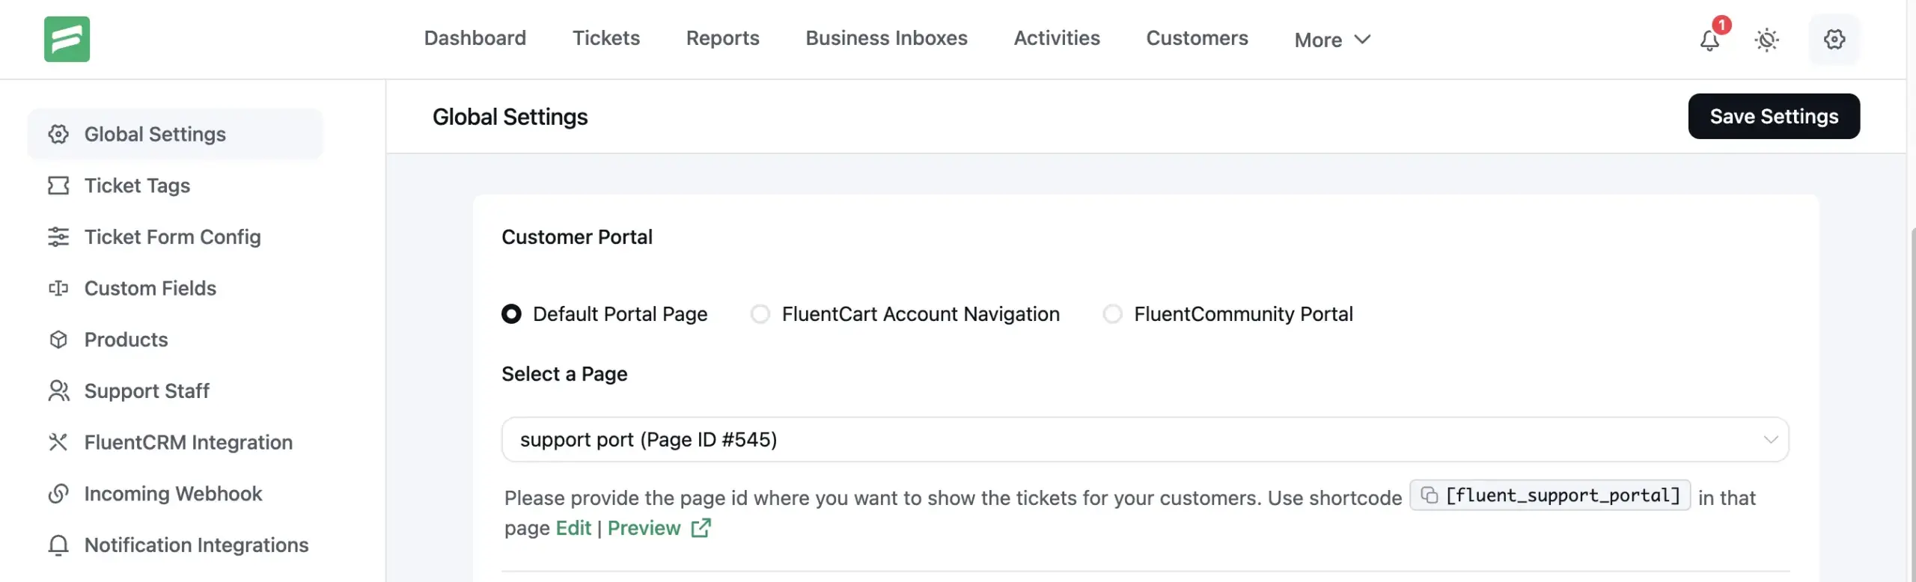Select FluentCart Account Navigation radio
Screen dimensions: 1916x582
click(760, 314)
